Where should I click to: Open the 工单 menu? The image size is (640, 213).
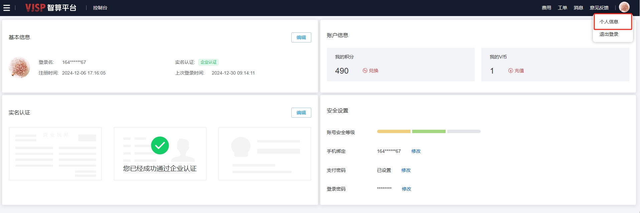click(563, 8)
